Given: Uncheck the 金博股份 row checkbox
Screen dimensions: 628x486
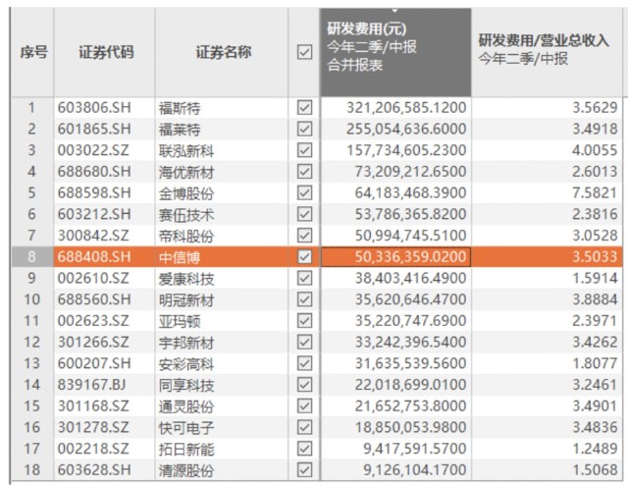Looking at the screenshot, I should (304, 193).
